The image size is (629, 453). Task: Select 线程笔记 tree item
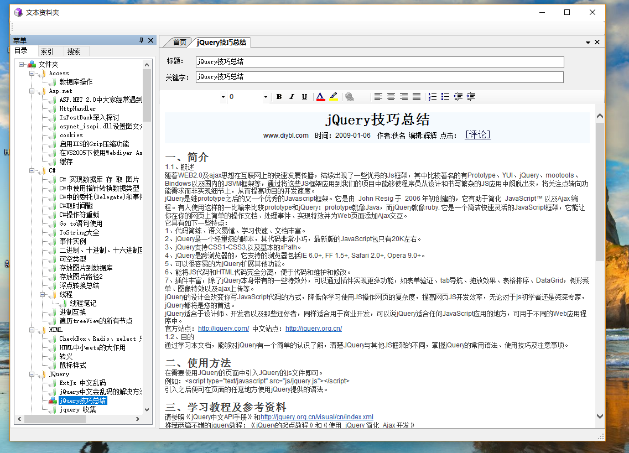pyautogui.click(x=83, y=303)
